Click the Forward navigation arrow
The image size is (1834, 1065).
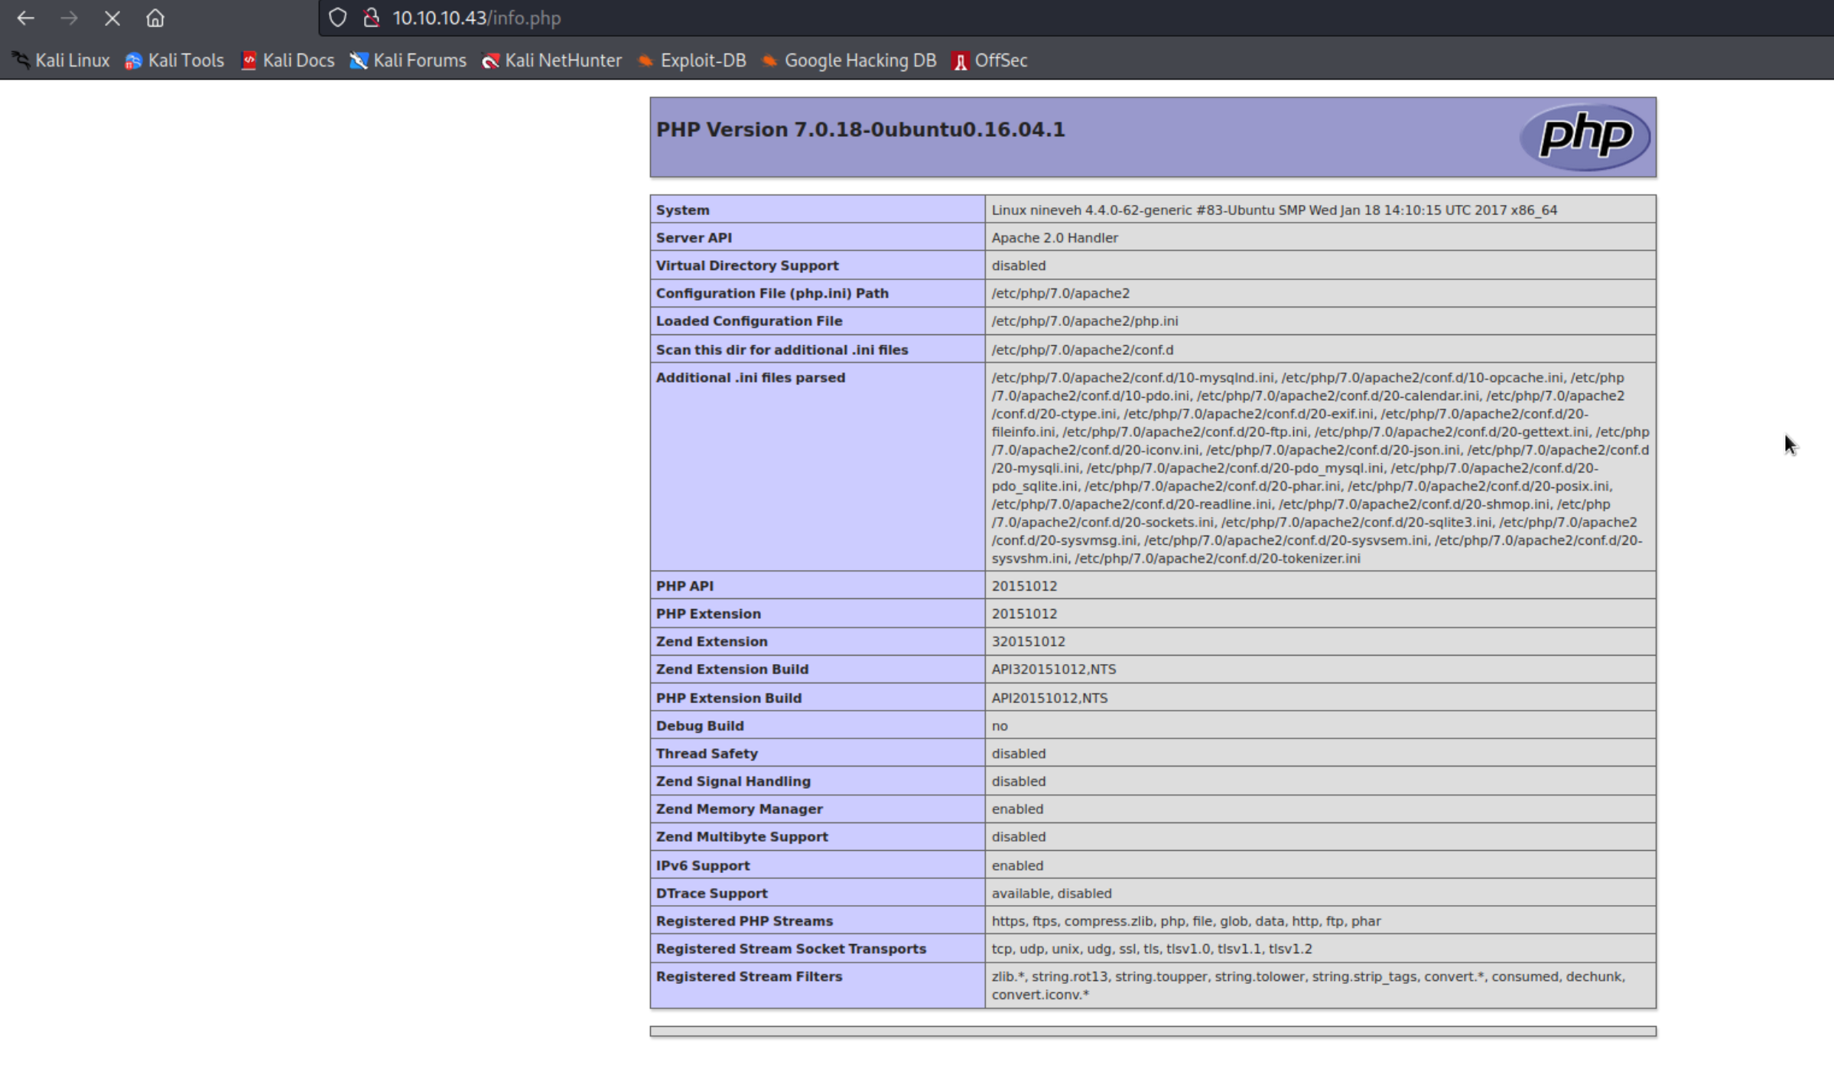(69, 18)
